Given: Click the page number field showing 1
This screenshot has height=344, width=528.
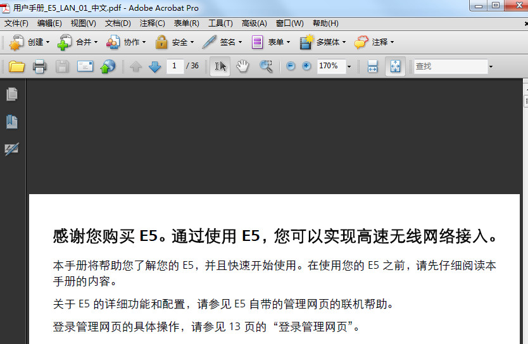Looking at the screenshot, I should pyautogui.click(x=175, y=66).
